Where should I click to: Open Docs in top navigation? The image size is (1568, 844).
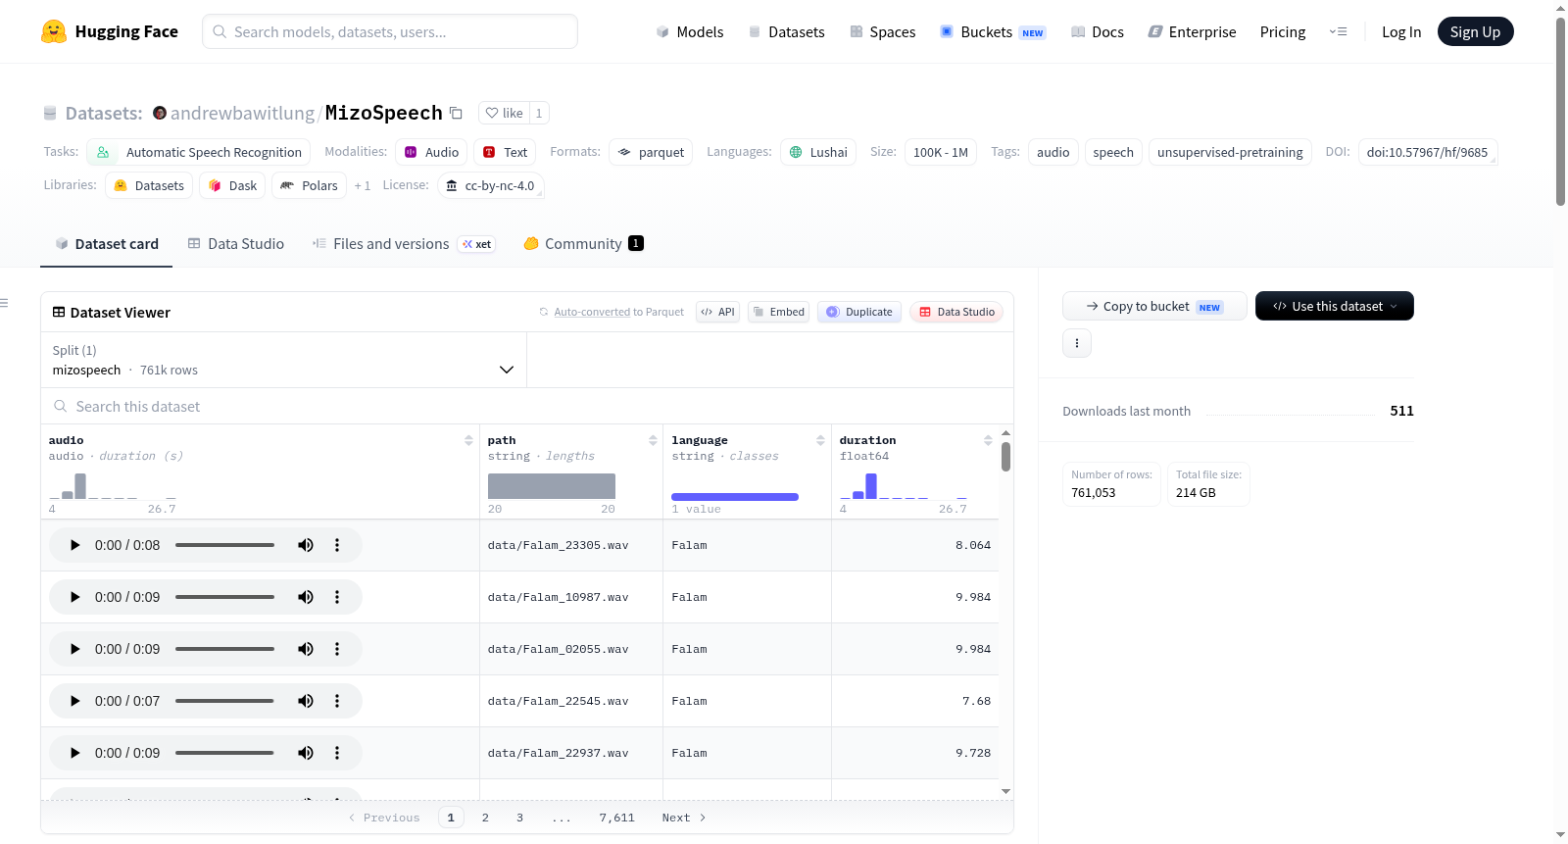[x=1098, y=31]
